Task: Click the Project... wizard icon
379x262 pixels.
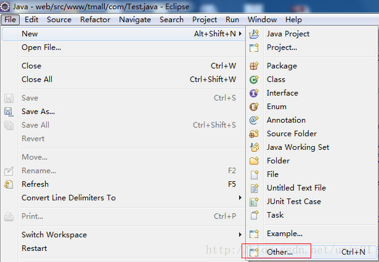Action: (x=254, y=47)
